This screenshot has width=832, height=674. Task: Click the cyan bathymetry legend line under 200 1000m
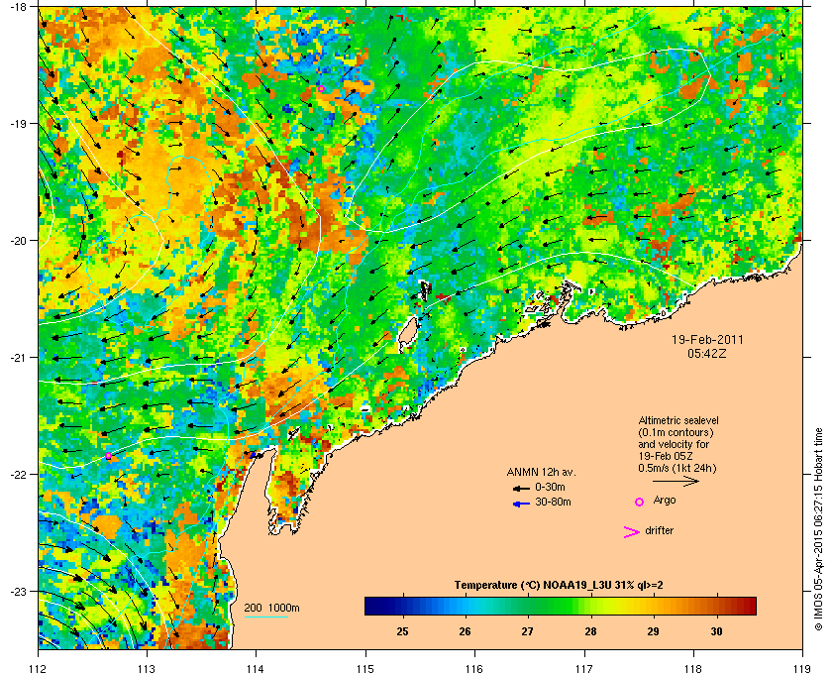tap(266, 617)
